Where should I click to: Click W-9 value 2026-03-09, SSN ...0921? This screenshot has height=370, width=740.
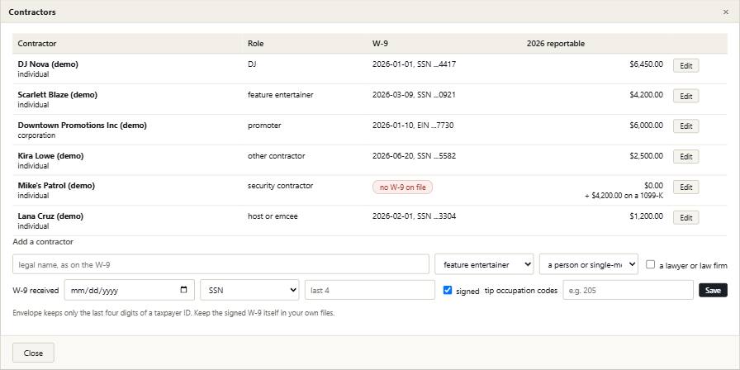click(x=414, y=94)
